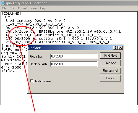Click the Replace dialog help question mark
This screenshot has width=138, height=113.
coord(116,48)
